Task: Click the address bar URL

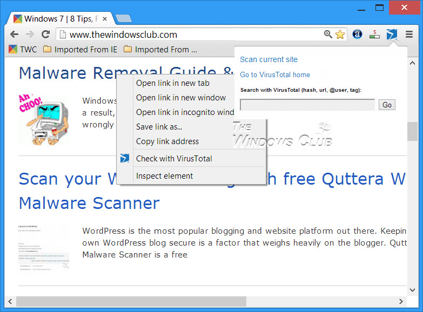Action: click(x=123, y=35)
